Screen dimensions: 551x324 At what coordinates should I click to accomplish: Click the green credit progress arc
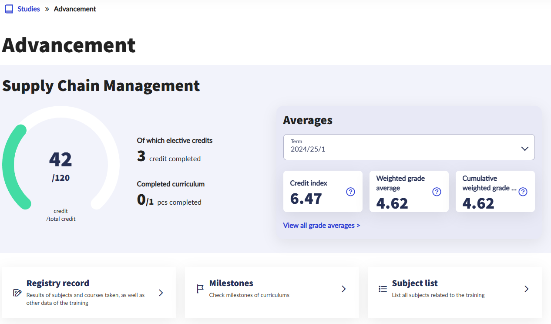(10, 165)
